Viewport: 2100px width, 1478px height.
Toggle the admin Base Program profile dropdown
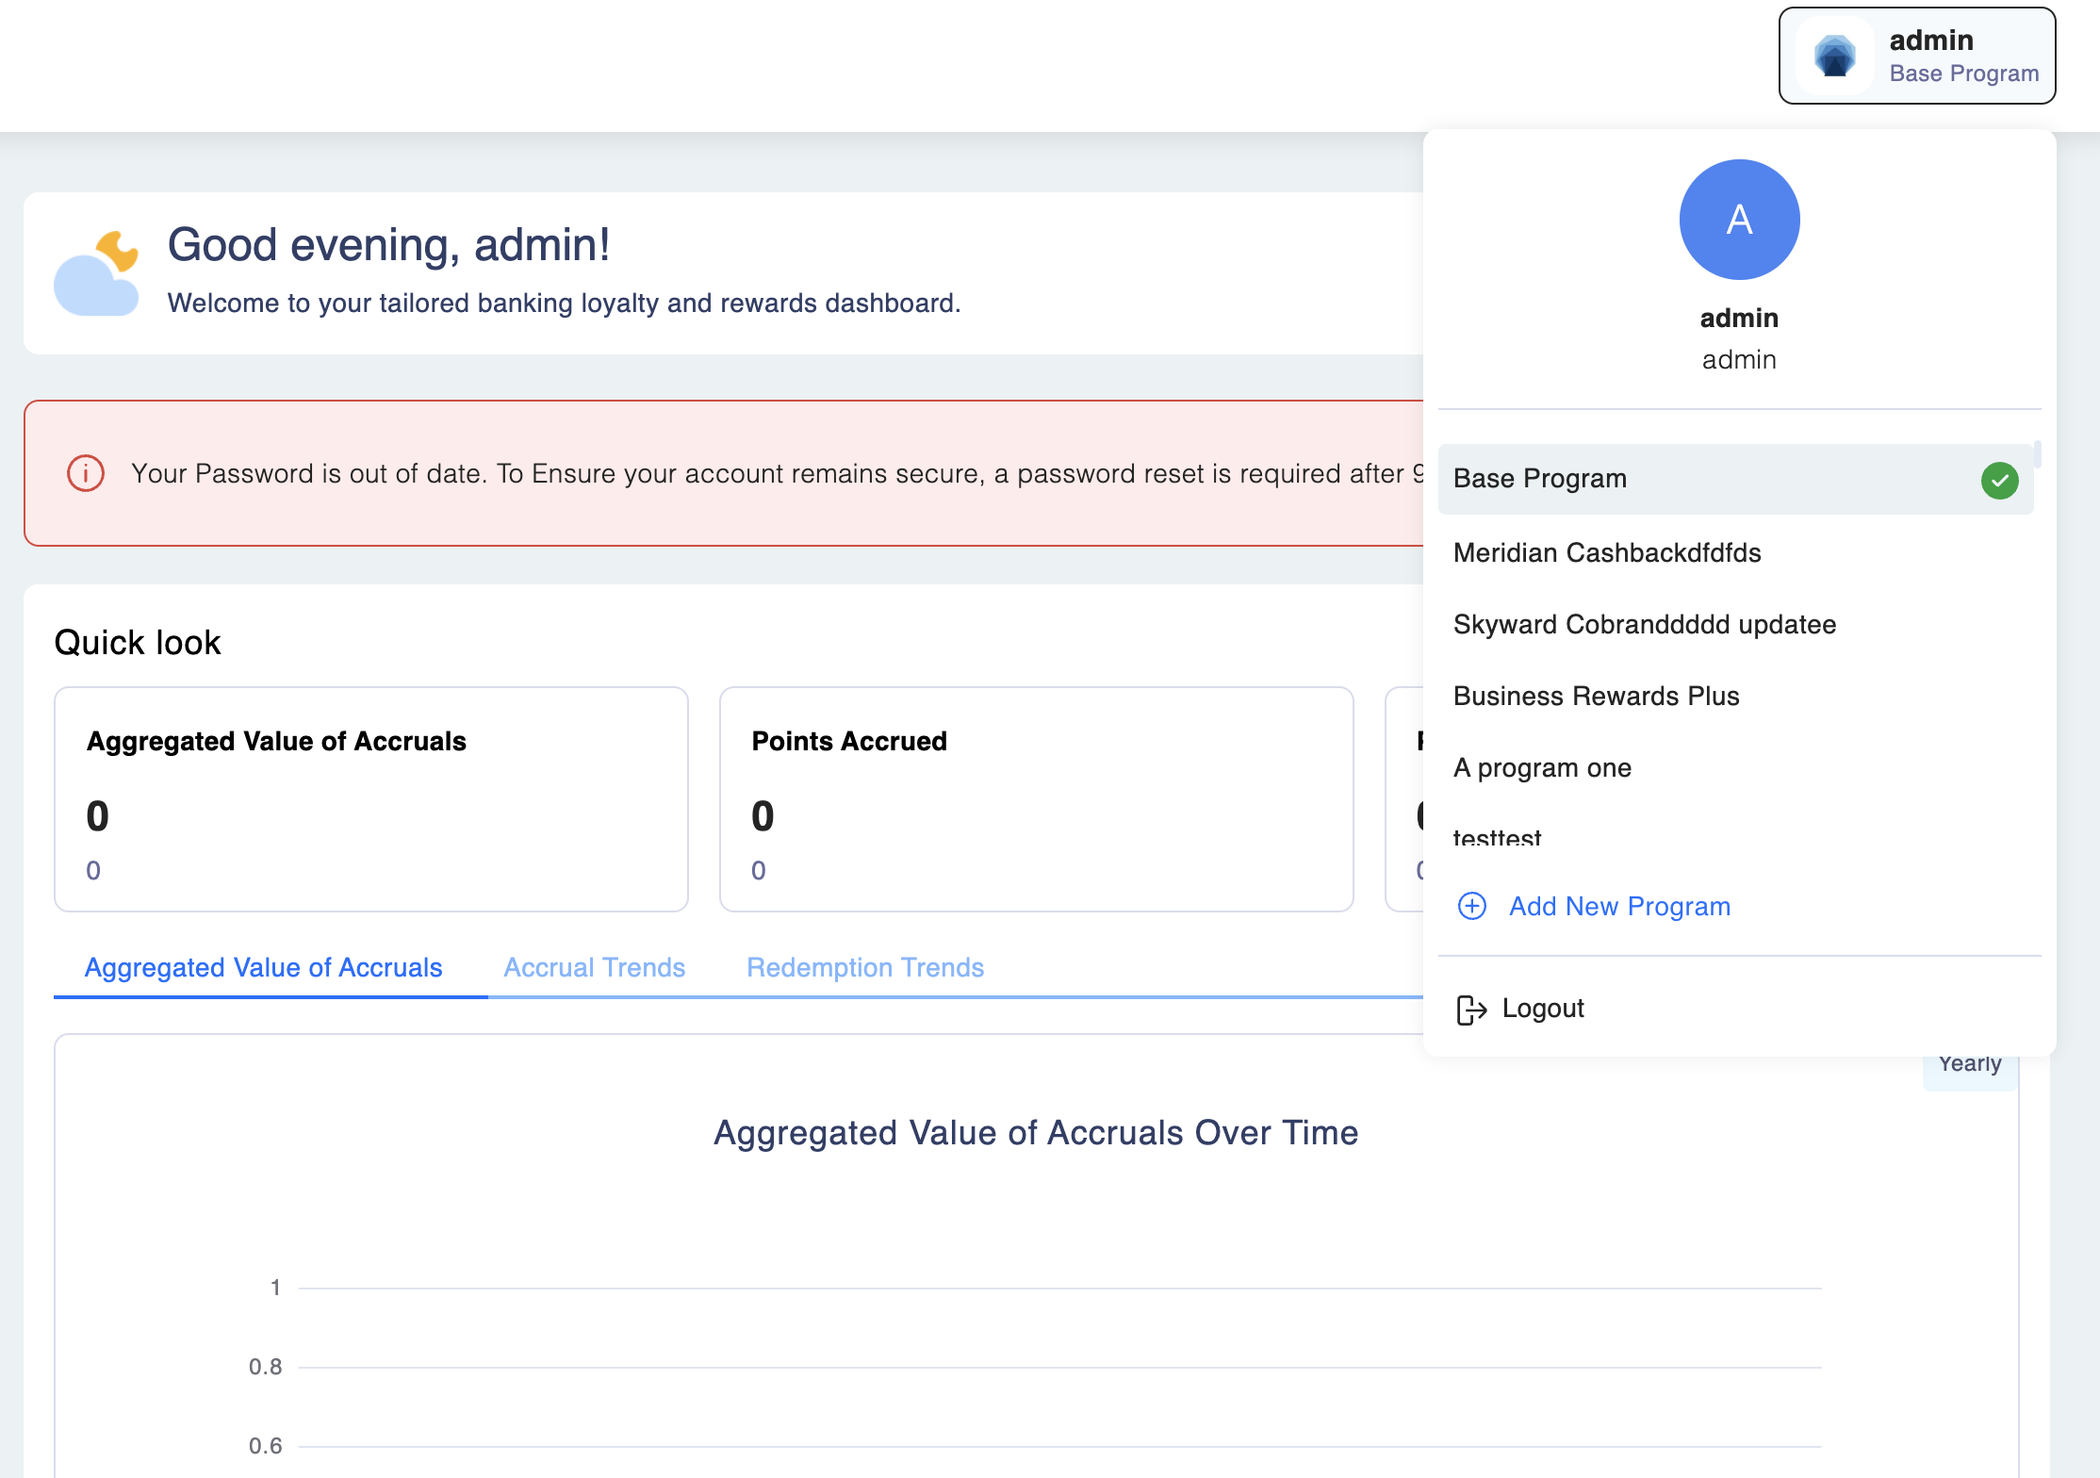[x=1916, y=56]
